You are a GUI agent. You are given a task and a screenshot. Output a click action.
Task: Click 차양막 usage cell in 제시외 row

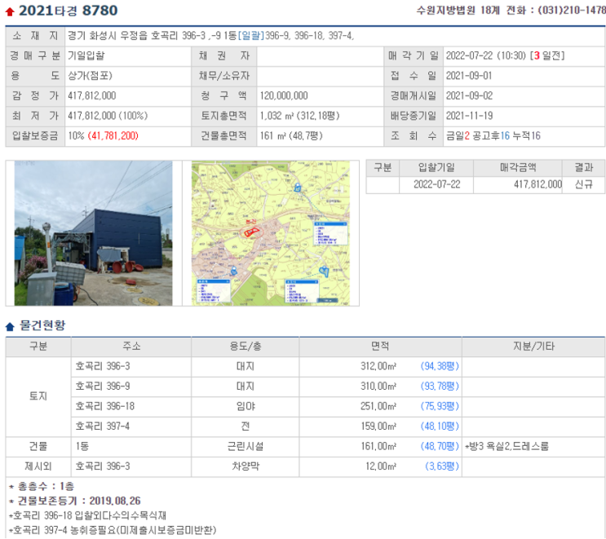(245, 466)
